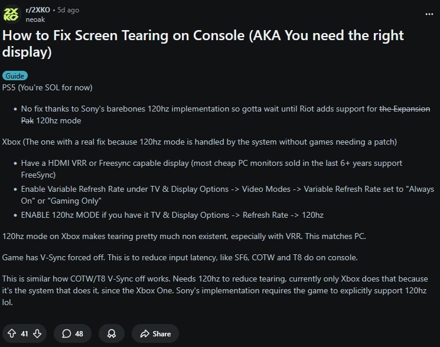Click the struck-through "the Expansion Pak" text
Screen dimensions: 440x347
coord(404,109)
